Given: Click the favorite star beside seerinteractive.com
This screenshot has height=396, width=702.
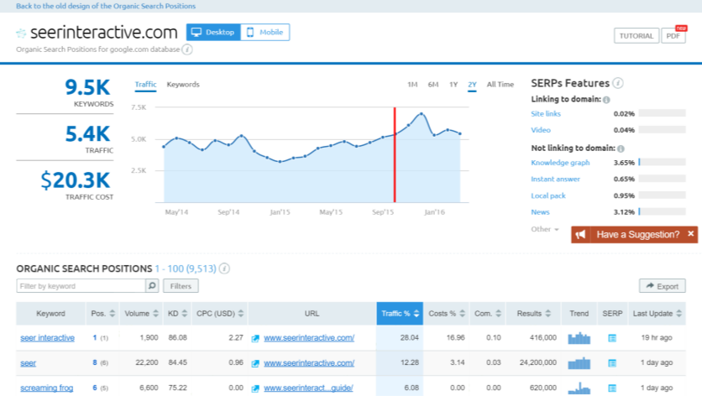Looking at the screenshot, I should 21,34.
